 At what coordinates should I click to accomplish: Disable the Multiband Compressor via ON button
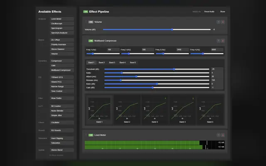tap(91, 41)
